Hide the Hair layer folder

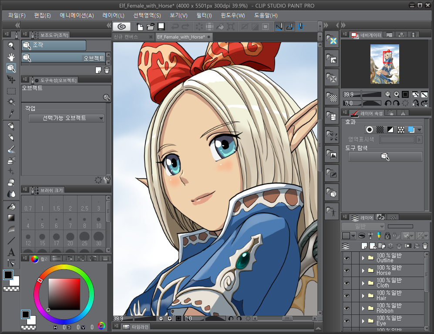[347, 296]
